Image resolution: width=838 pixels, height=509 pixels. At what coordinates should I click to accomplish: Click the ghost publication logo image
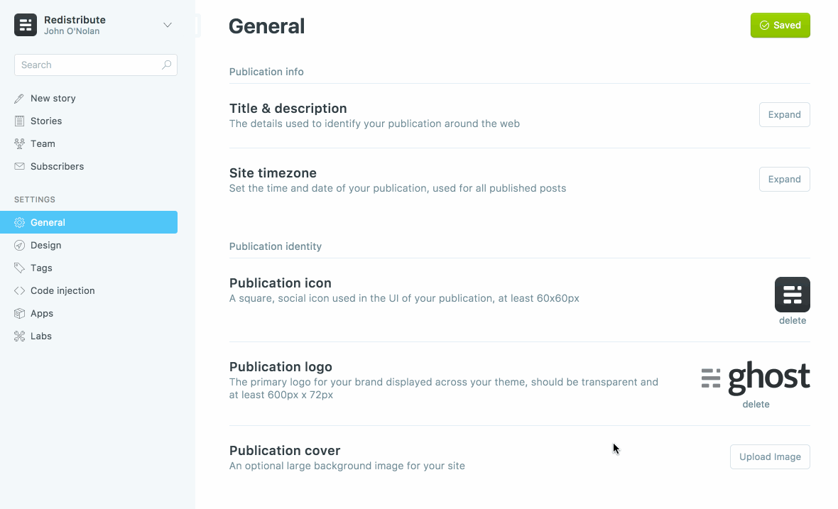point(756,377)
